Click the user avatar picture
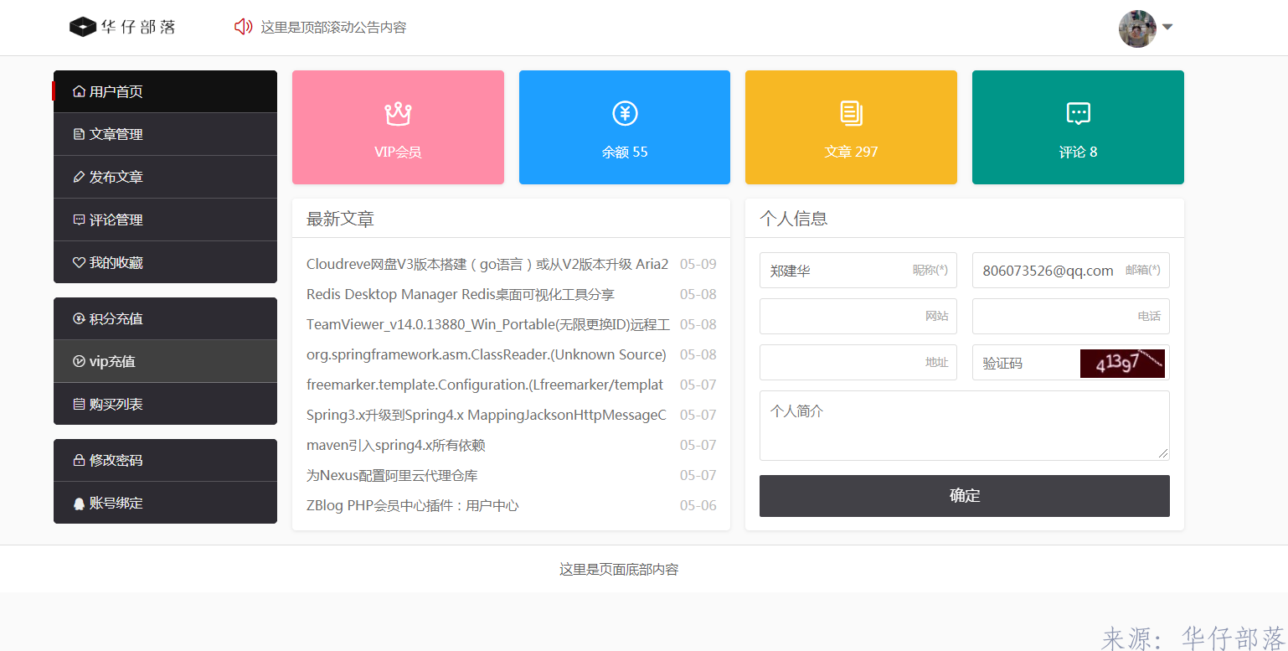The image size is (1288, 651). [1137, 28]
